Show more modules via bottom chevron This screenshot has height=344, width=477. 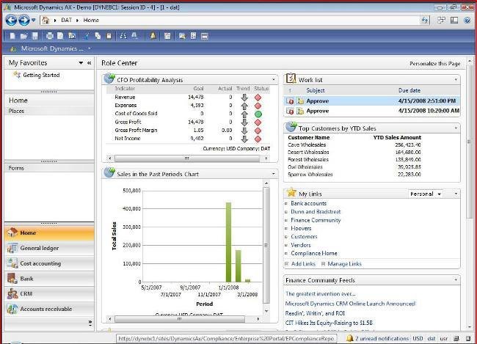click(90, 323)
